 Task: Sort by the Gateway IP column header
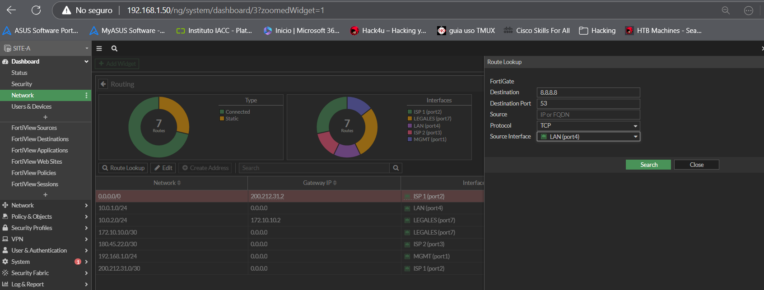coord(320,183)
